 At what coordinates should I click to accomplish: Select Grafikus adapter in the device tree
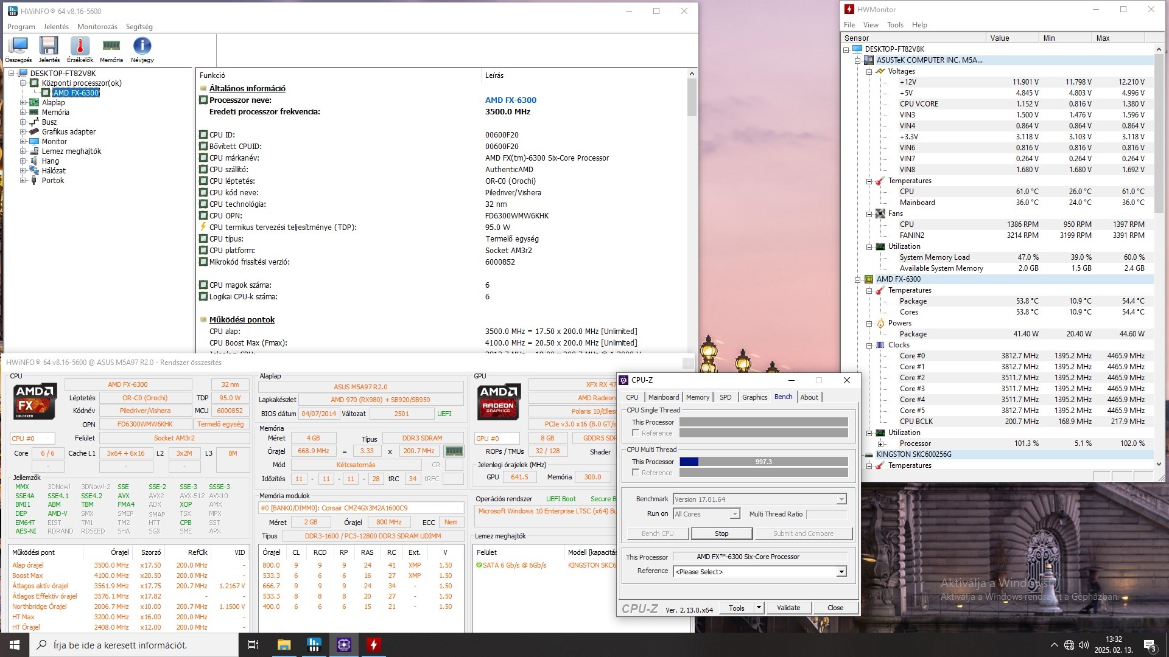tap(68, 132)
